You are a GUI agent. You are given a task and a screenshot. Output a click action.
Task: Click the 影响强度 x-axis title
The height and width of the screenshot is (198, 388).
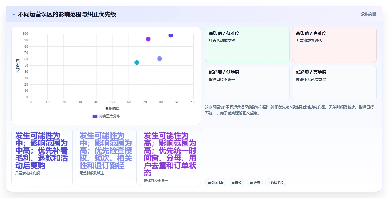113,108
